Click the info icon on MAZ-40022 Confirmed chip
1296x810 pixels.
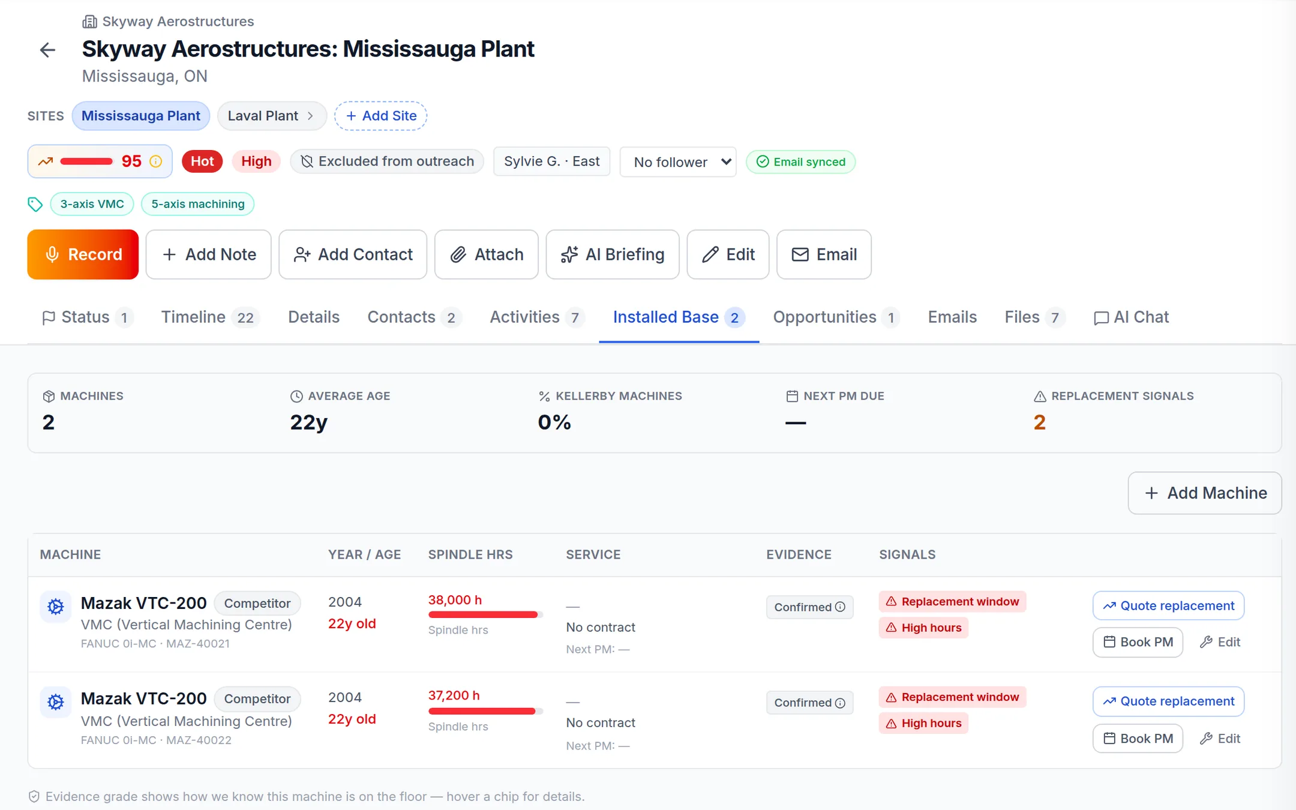pyautogui.click(x=840, y=703)
